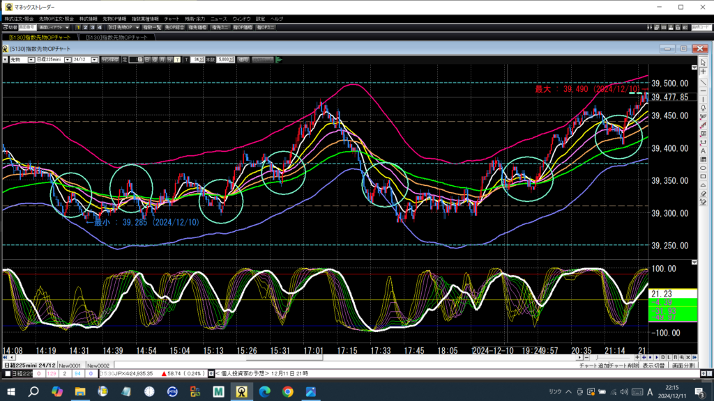
Task: Open File Explorer from taskbar
Action: [80, 391]
